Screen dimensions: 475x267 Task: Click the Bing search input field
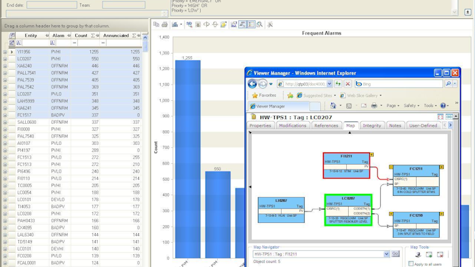point(399,84)
